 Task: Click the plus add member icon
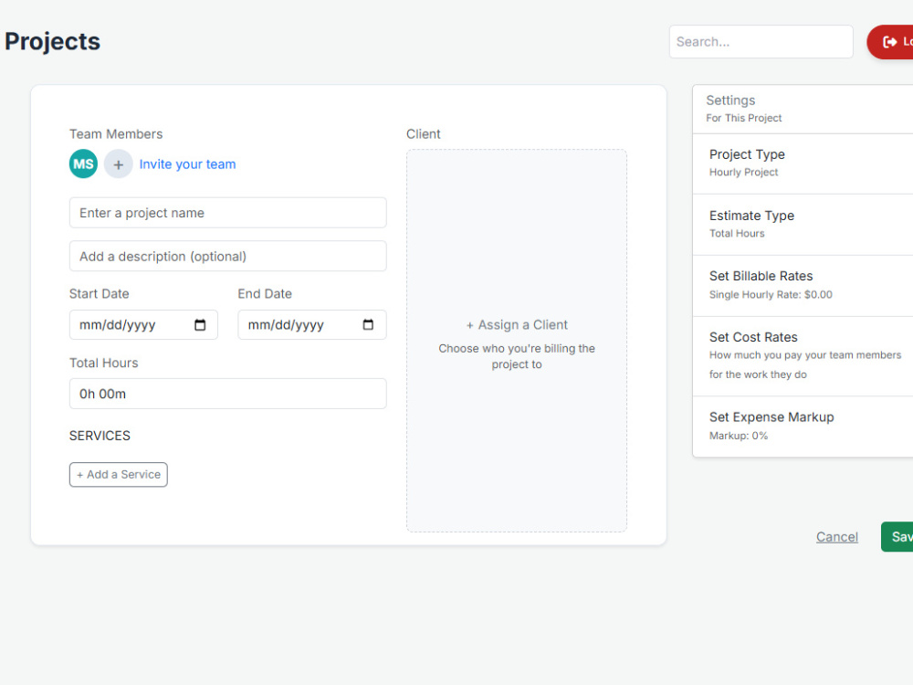click(118, 164)
